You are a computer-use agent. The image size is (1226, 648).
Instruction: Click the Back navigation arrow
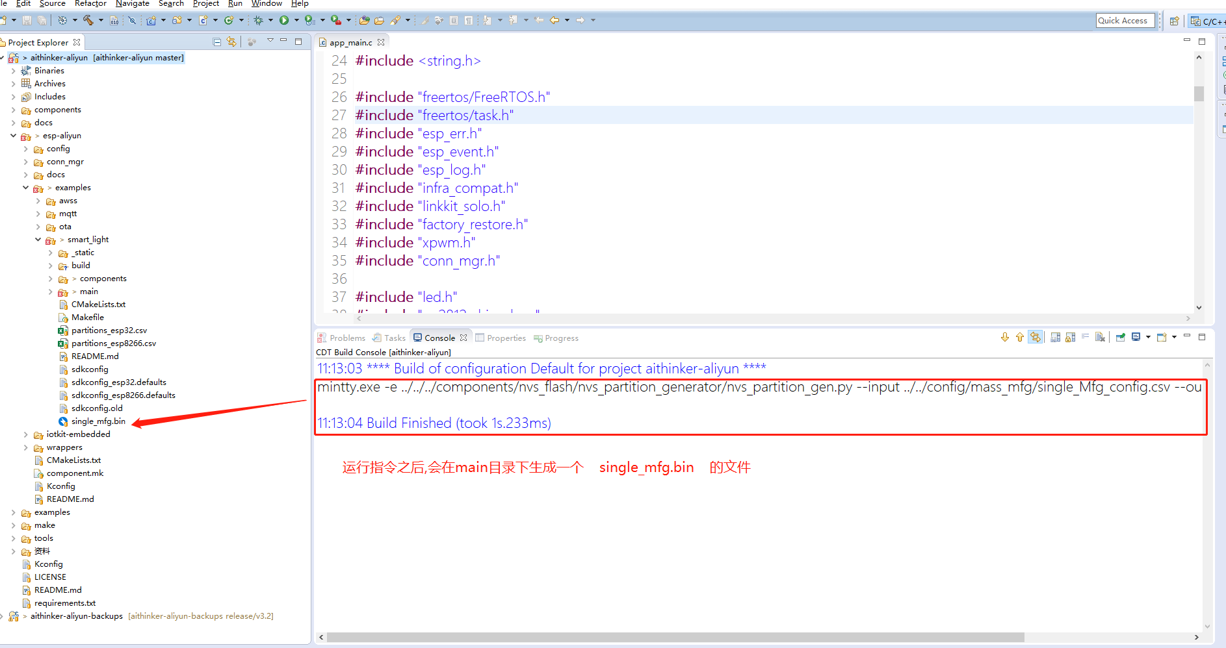click(x=554, y=20)
